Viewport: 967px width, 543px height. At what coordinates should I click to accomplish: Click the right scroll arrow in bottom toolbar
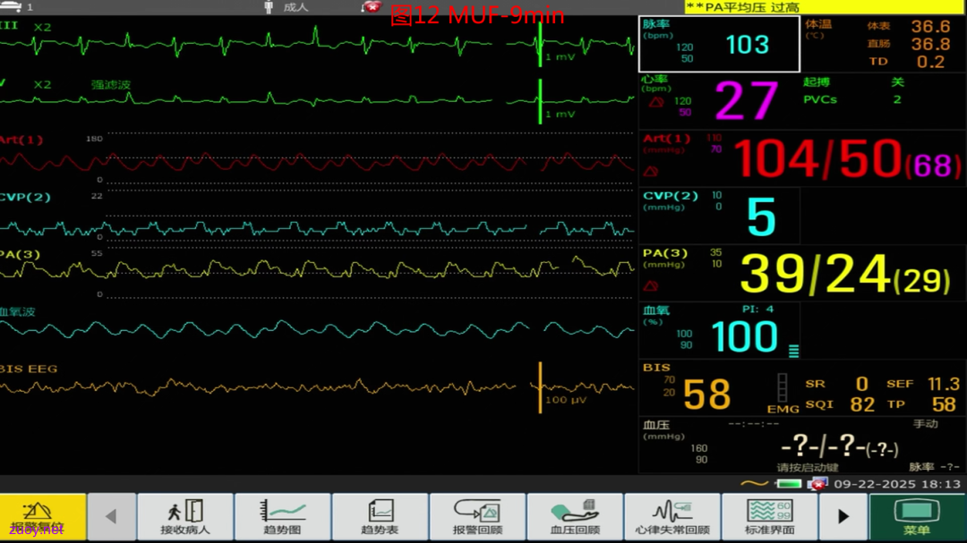point(843,516)
